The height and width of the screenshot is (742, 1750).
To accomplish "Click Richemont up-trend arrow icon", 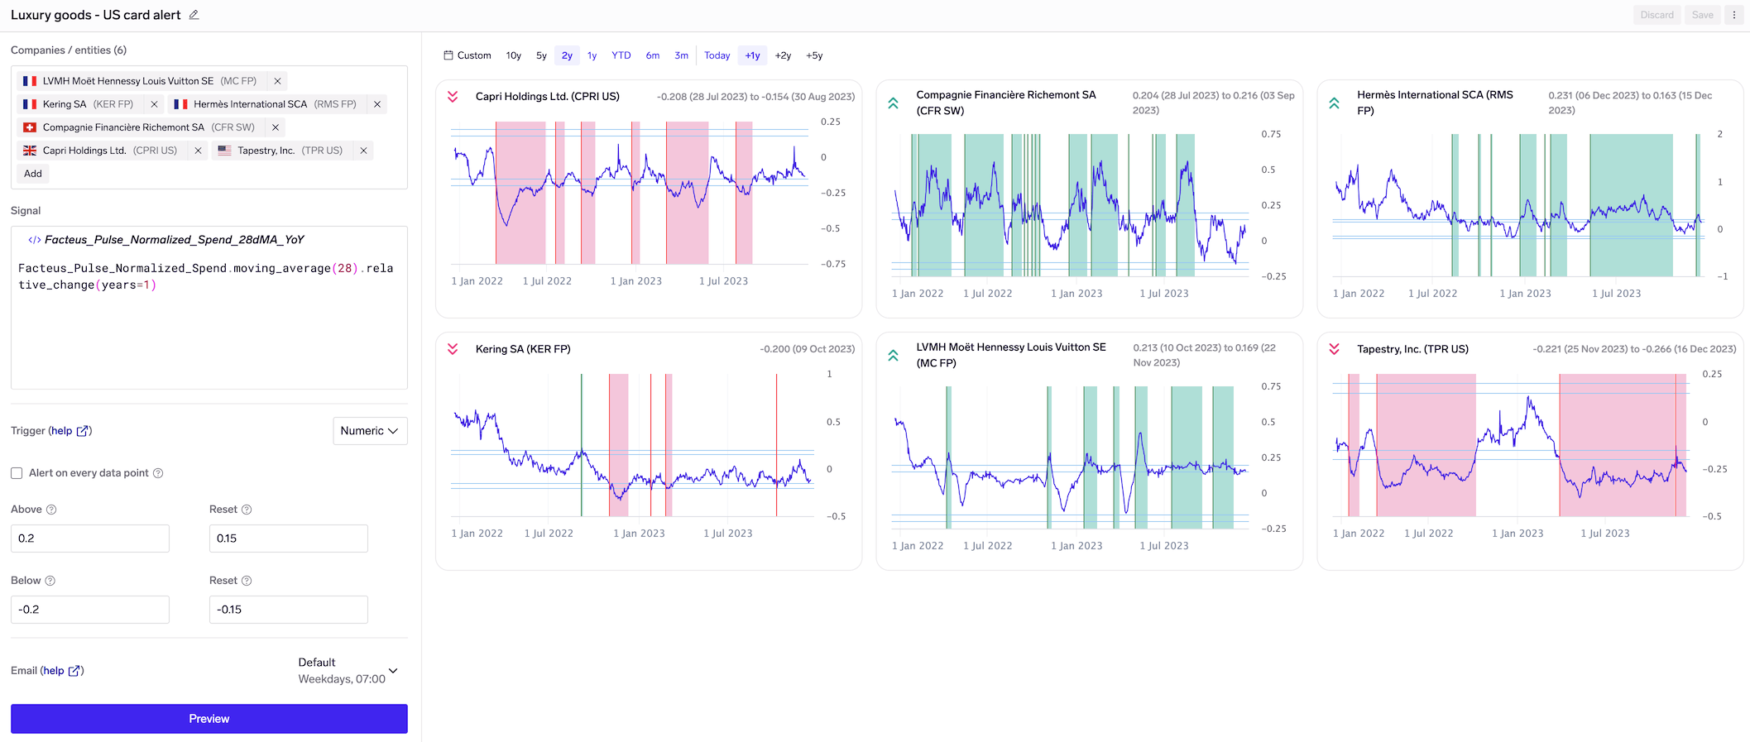I will coord(894,103).
